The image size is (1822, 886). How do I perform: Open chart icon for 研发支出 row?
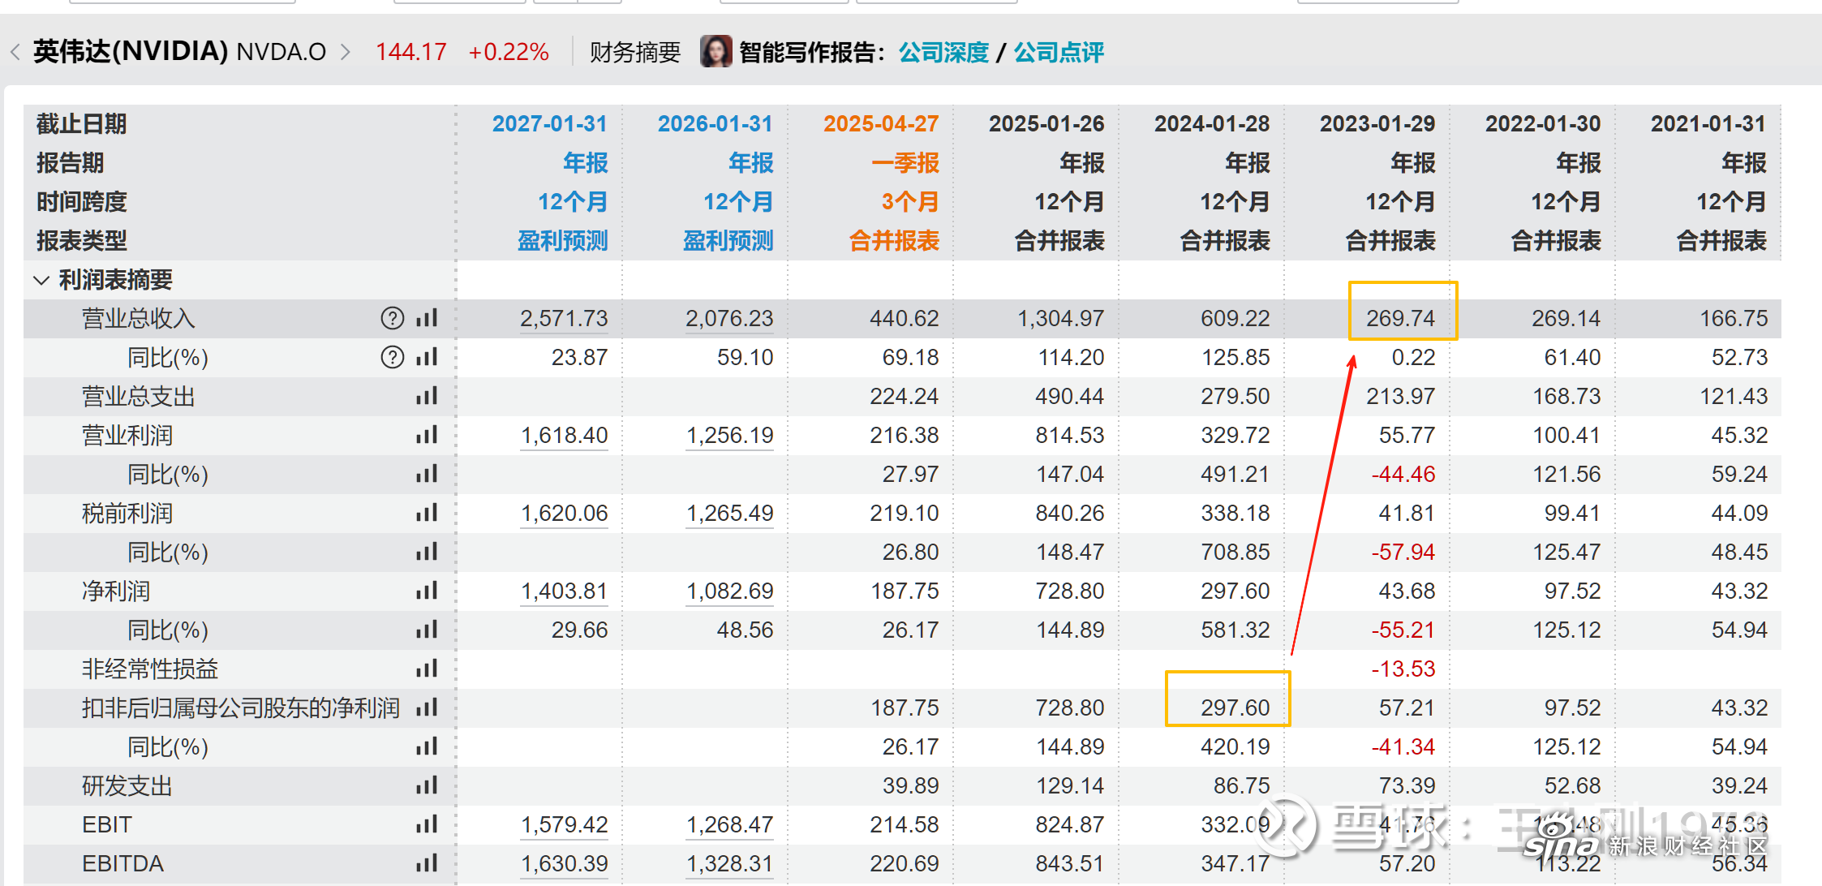[427, 785]
